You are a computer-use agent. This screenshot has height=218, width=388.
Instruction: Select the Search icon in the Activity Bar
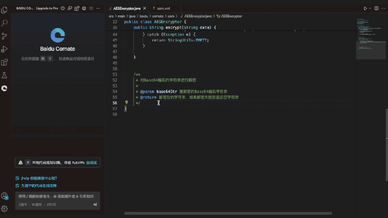point(4,23)
